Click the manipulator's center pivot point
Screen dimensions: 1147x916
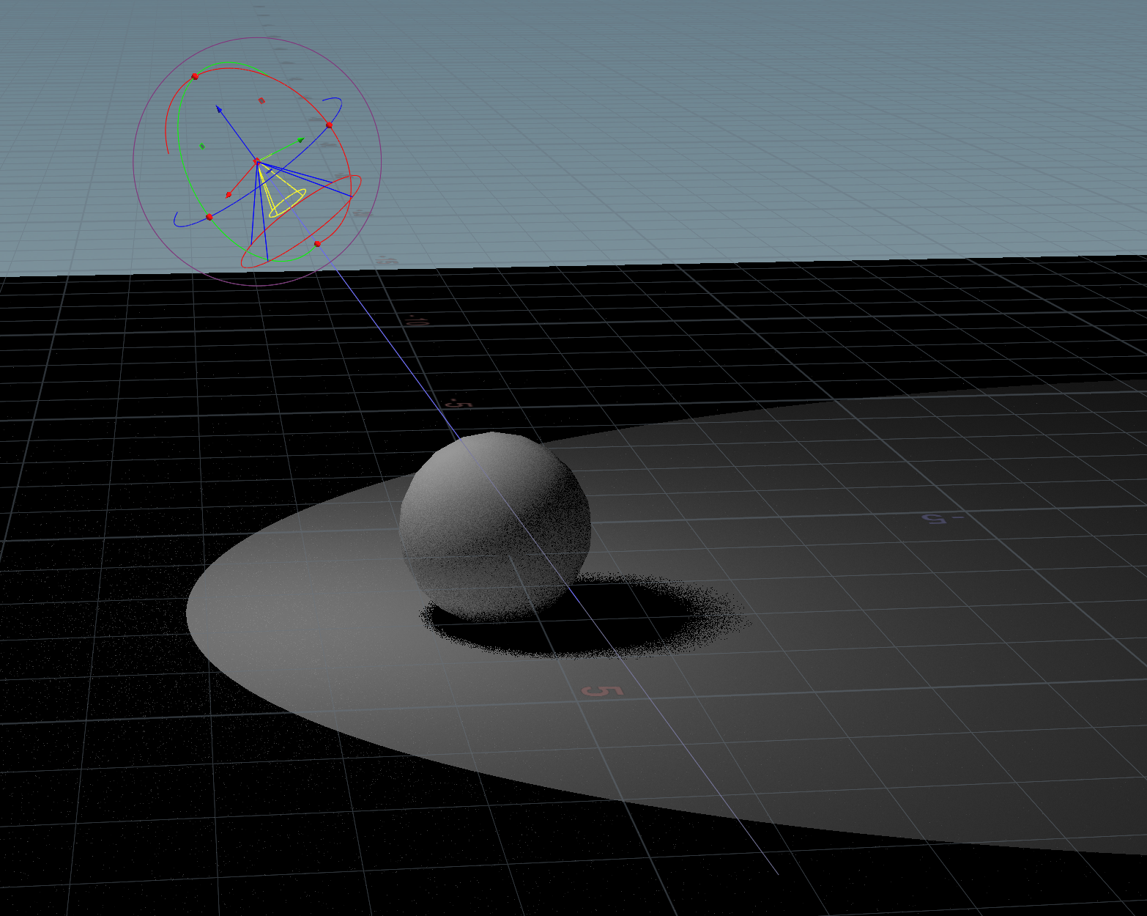click(x=256, y=160)
